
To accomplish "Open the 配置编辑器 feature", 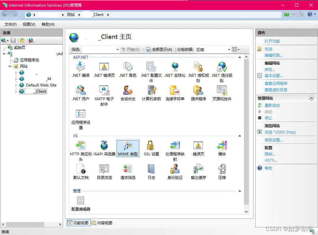I will point(81,204).
